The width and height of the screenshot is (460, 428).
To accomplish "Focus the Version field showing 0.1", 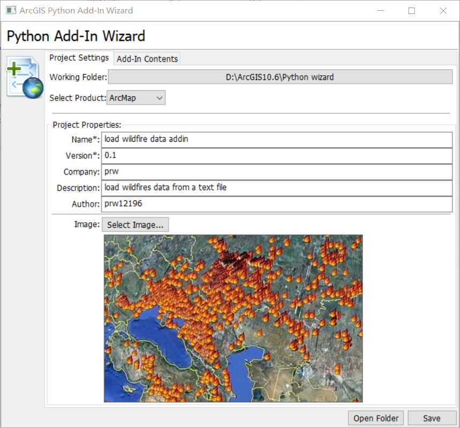I will (277, 156).
